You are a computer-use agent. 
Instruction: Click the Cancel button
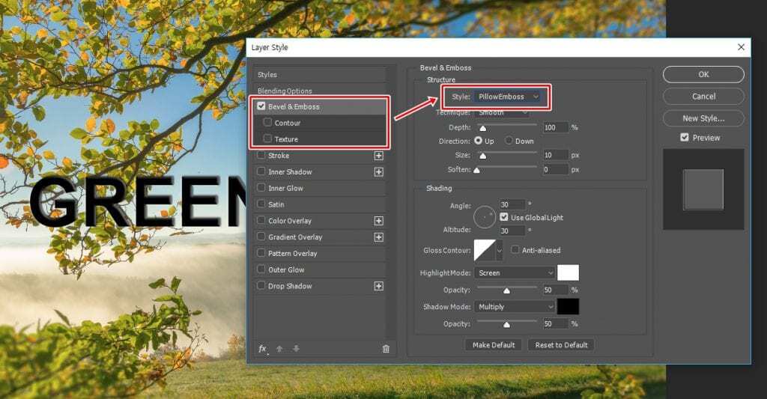(703, 97)
